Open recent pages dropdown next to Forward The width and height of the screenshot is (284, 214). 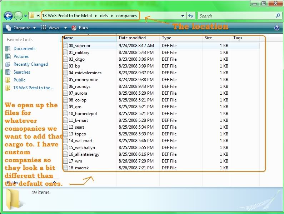[26, 16]
